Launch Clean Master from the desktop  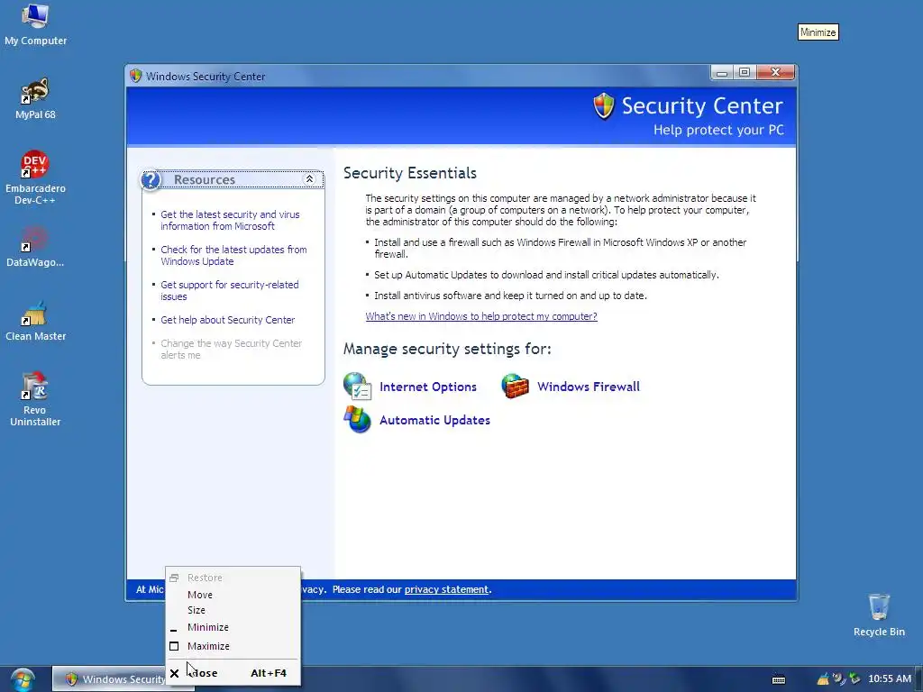[x=35, y=322]
